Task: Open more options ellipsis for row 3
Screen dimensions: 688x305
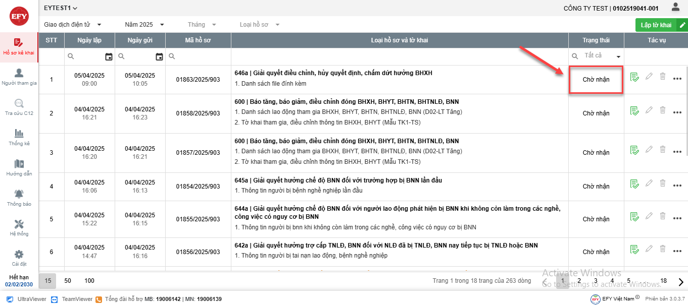Action: pos(677,150)
